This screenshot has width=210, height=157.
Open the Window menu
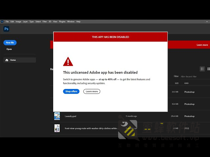point(71,22)
